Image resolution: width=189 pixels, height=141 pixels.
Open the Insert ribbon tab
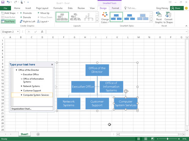click(28, 8)
